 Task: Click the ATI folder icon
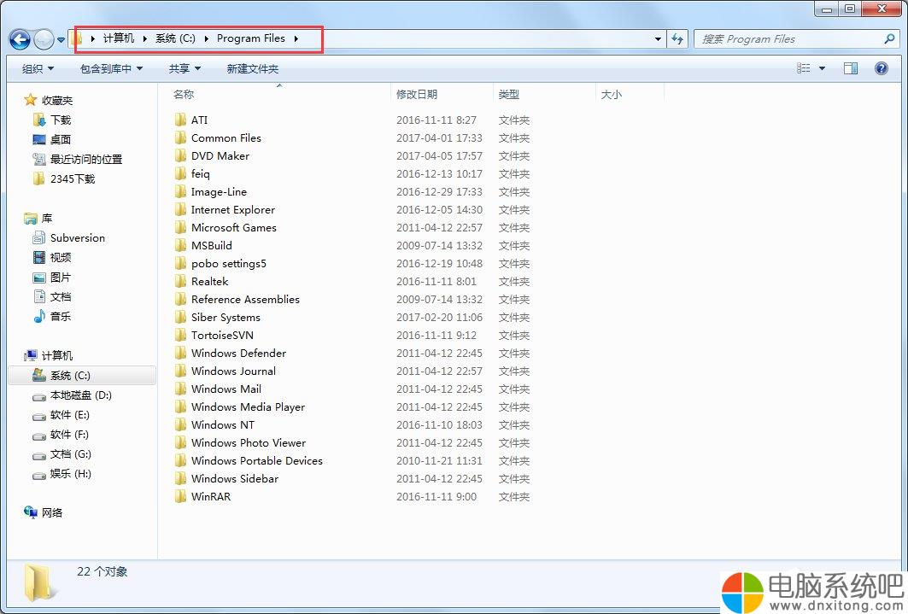click(181, 120)
